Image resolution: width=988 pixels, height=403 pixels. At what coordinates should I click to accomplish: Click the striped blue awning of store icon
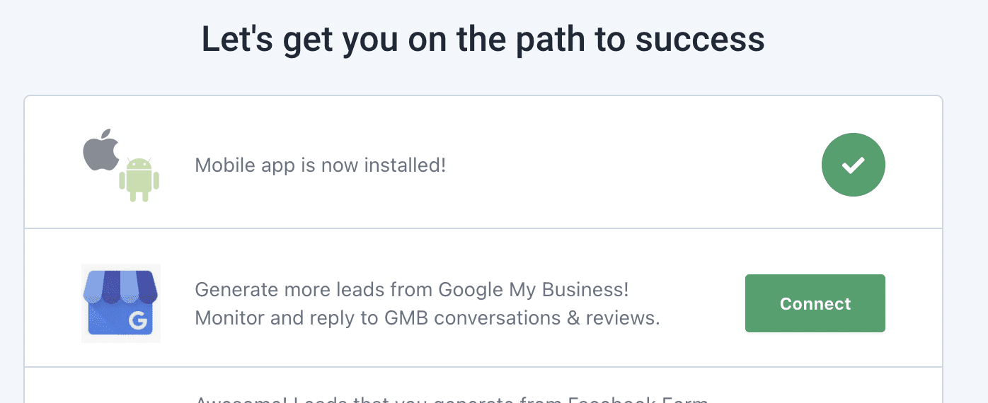[121, 286]
